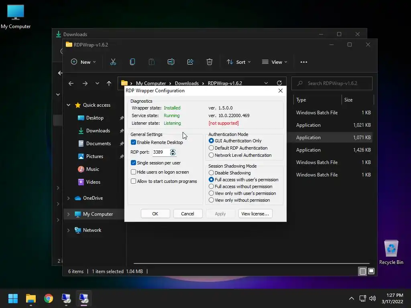Close the RDP Wrapper Configuration dialog
Screen dimensions: 411x308
coord(281,91)
